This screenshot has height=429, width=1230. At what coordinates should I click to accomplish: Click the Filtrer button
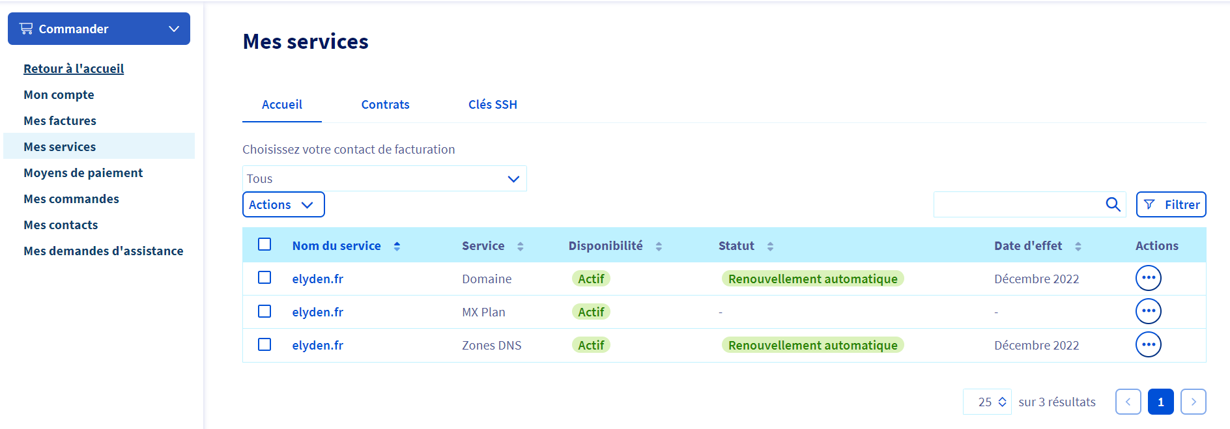(x=1171, y=204)
